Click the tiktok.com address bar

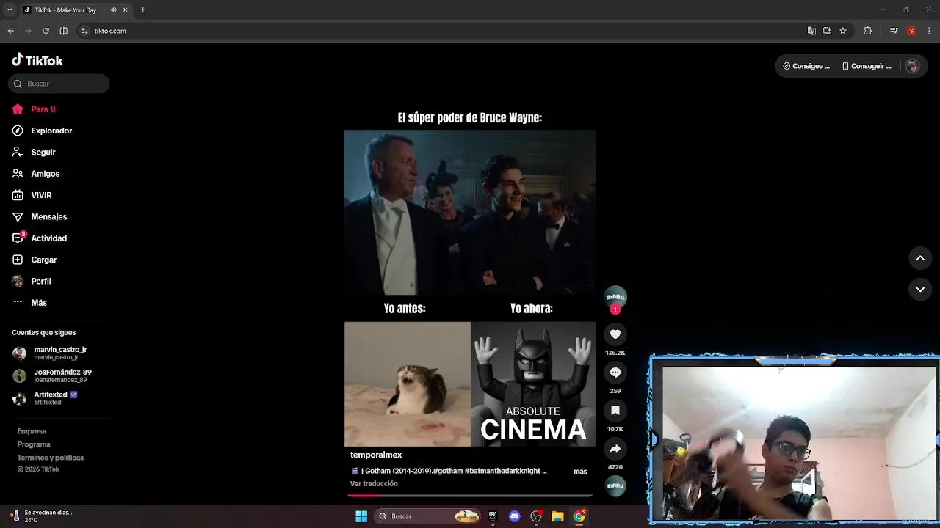coord(441,31)
